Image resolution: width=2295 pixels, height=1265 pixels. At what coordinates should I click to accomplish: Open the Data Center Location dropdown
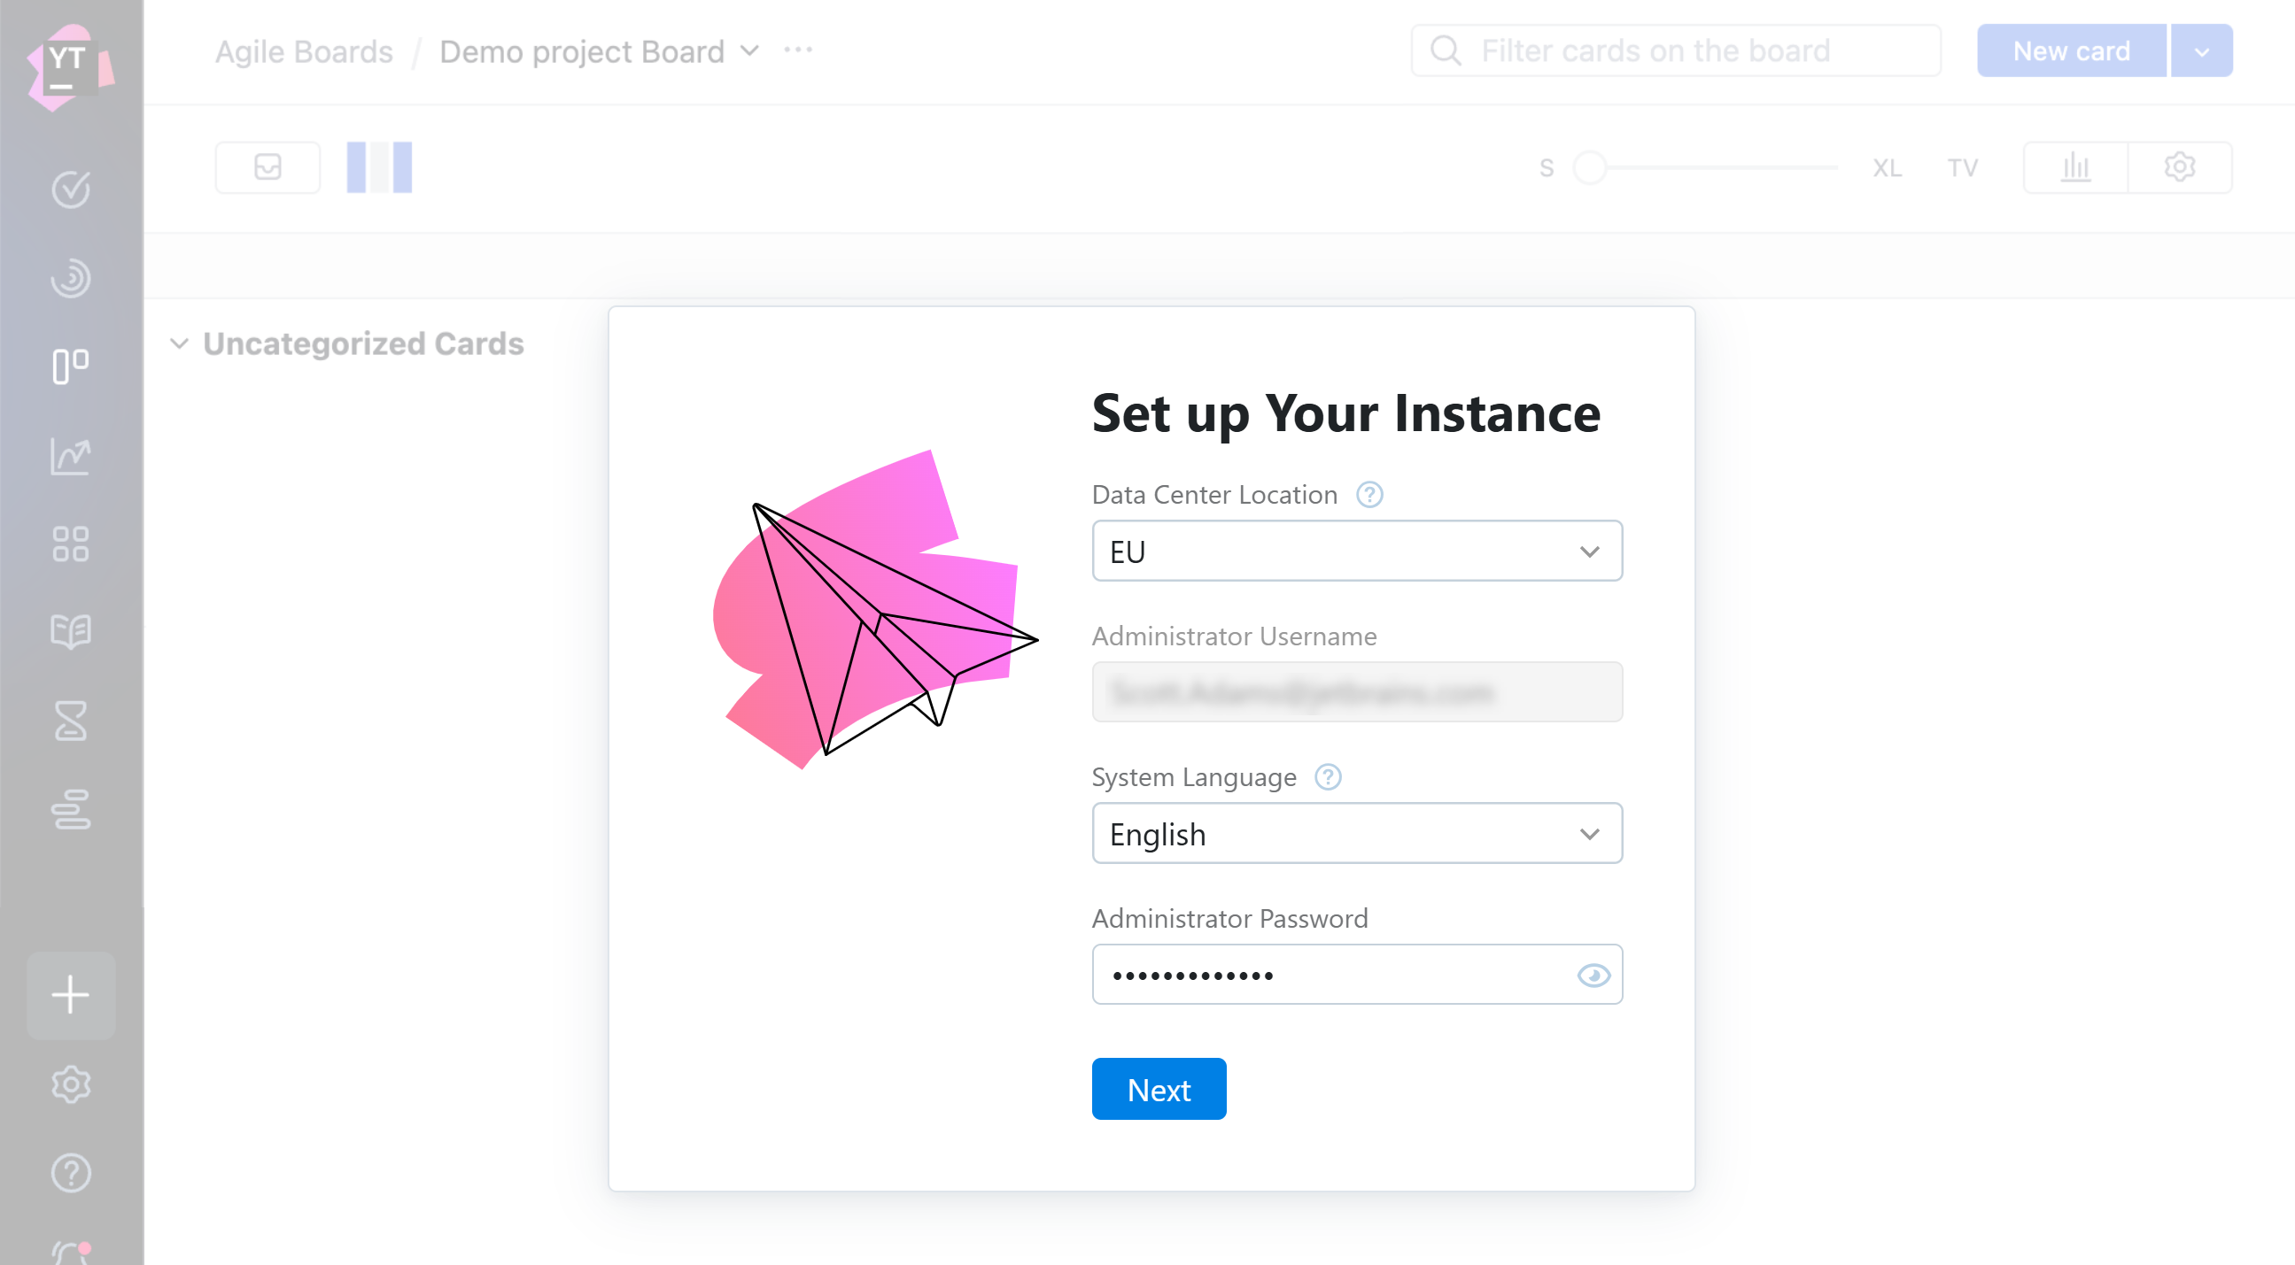coord(1356,551)
